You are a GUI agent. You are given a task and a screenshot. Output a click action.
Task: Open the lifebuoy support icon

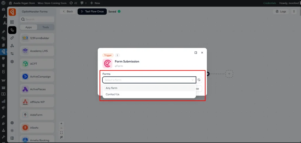[12, 123]
